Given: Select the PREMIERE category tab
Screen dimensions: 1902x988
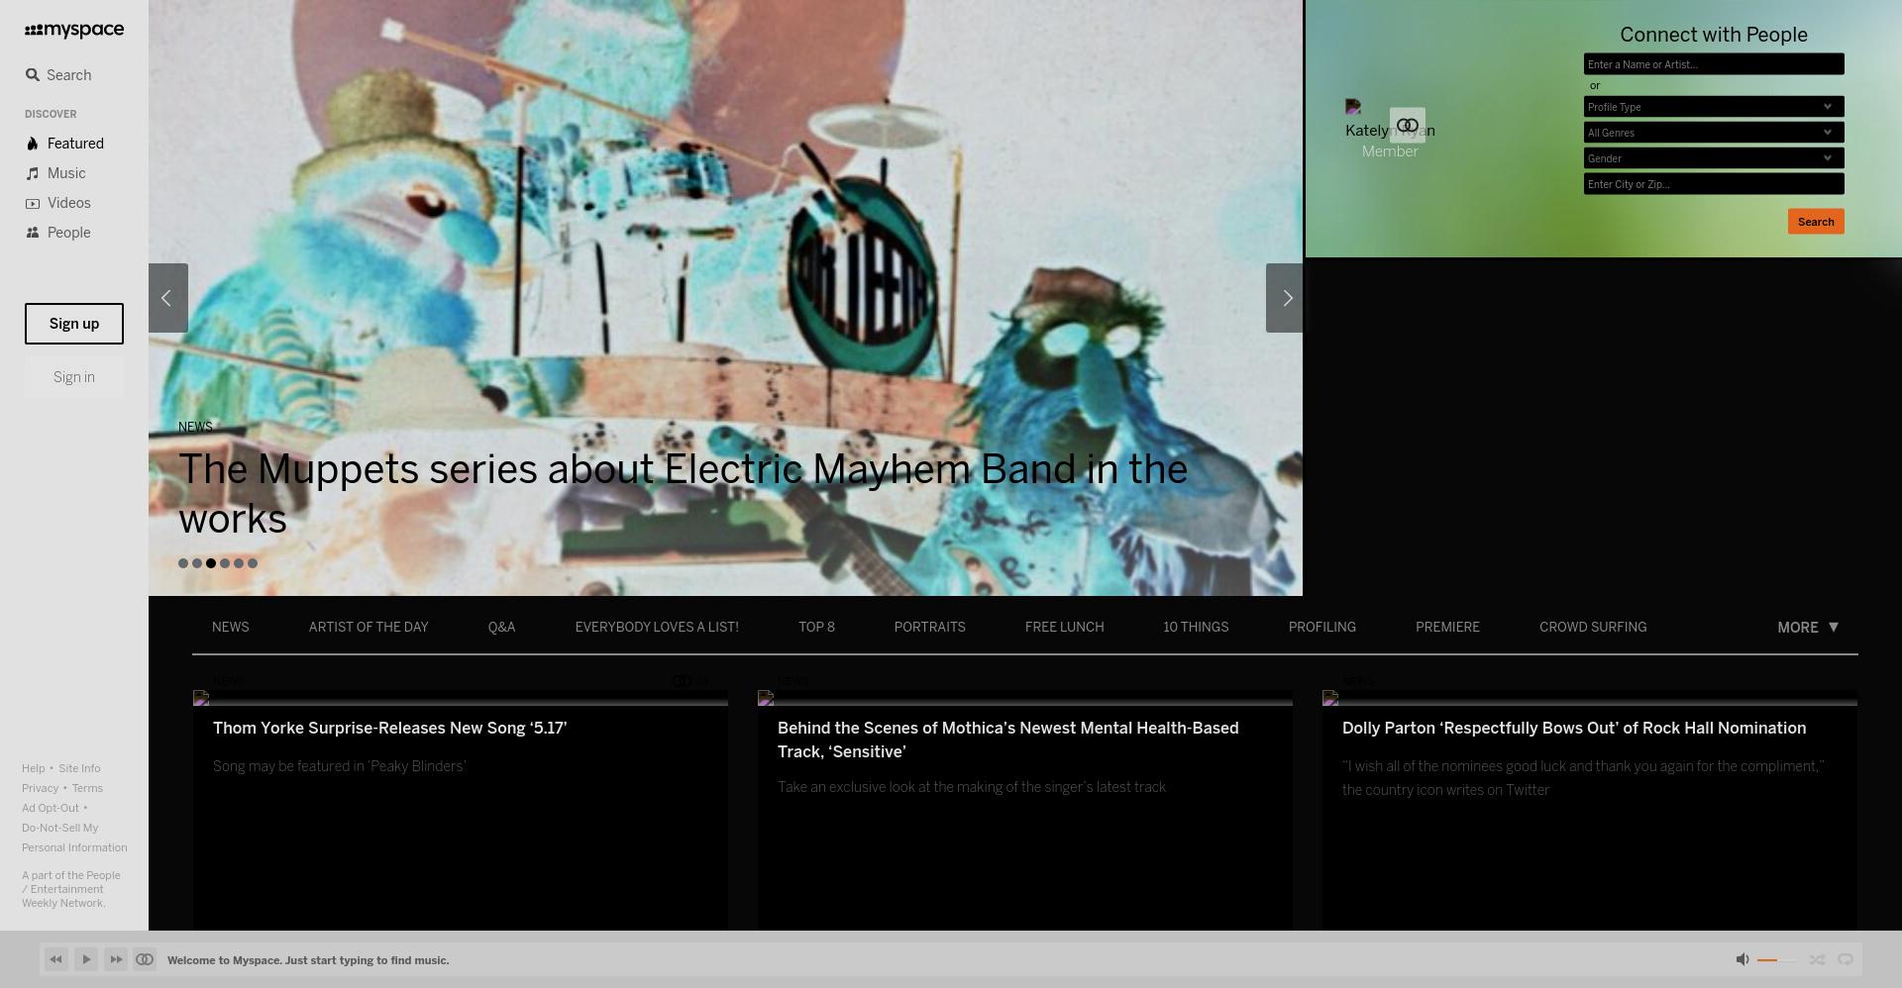Looking at the screenshot, I should coord(1447,628).
